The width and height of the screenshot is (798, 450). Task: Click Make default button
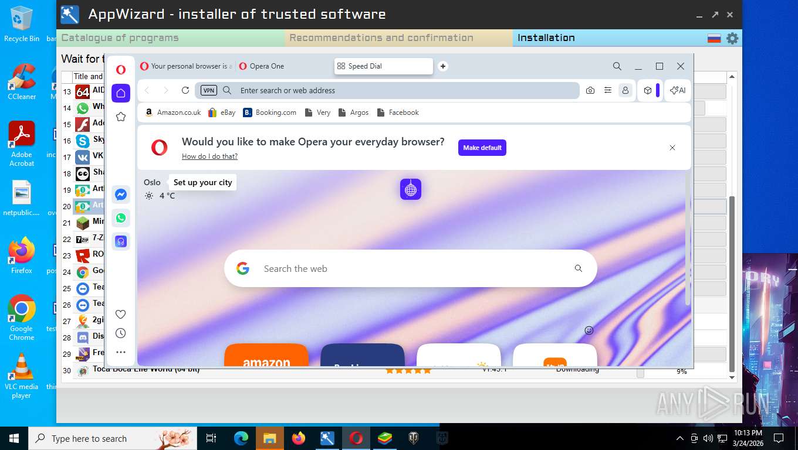click(482, 148)
